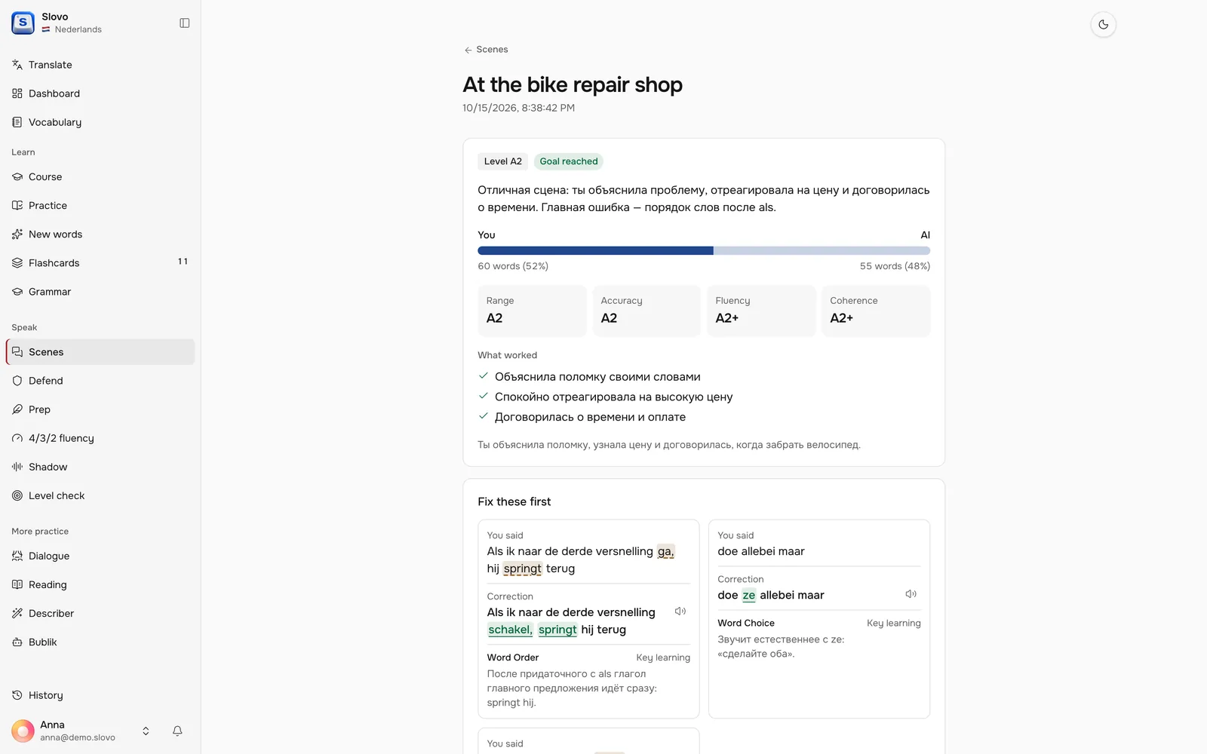
Task: Click the Level A2 badge
Action: (503, 161)
